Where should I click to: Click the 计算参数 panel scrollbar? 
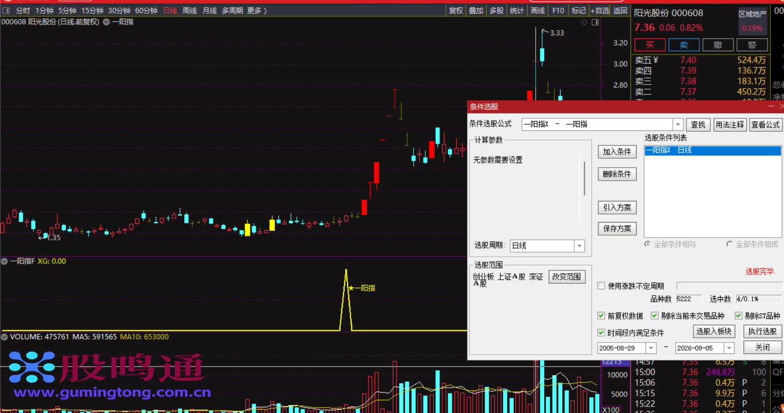(584, 178)
